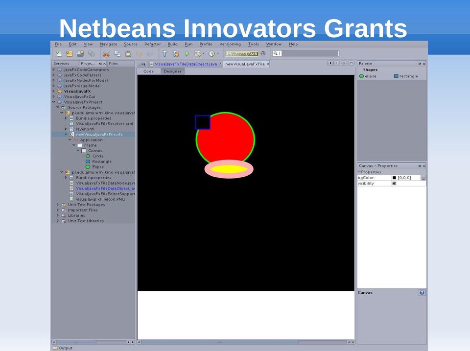The height and width of the screenshot is (351, 470).
Task: Switch to the Services tab
Action: point(61,64)
